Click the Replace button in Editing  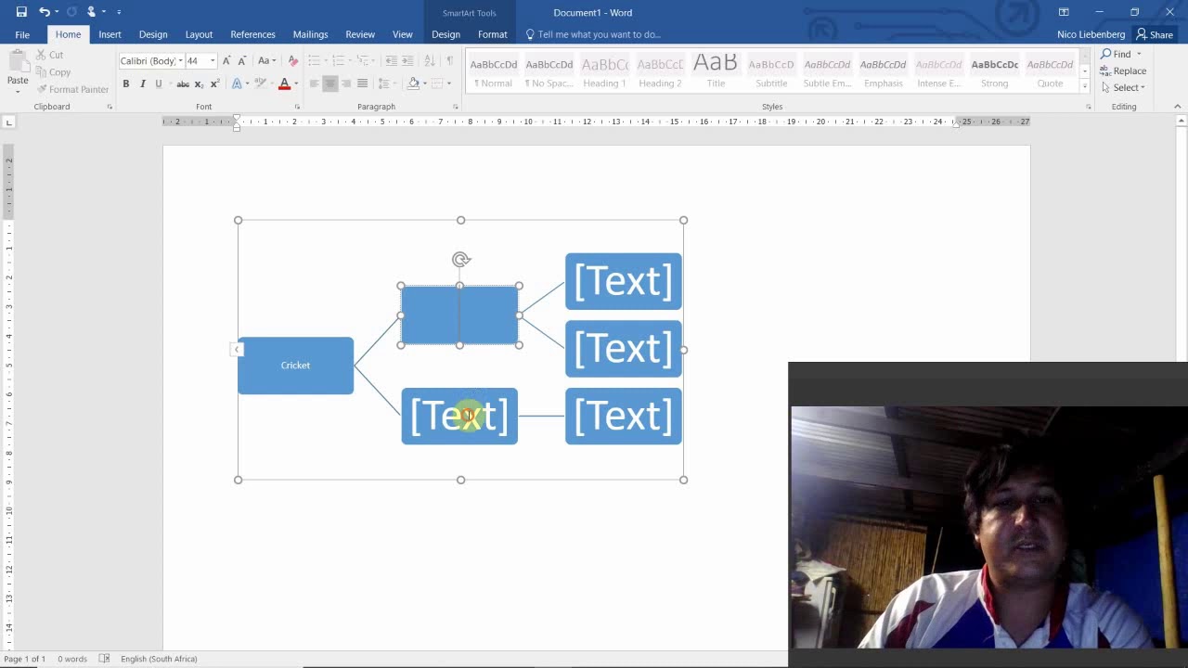(1124, 71)
